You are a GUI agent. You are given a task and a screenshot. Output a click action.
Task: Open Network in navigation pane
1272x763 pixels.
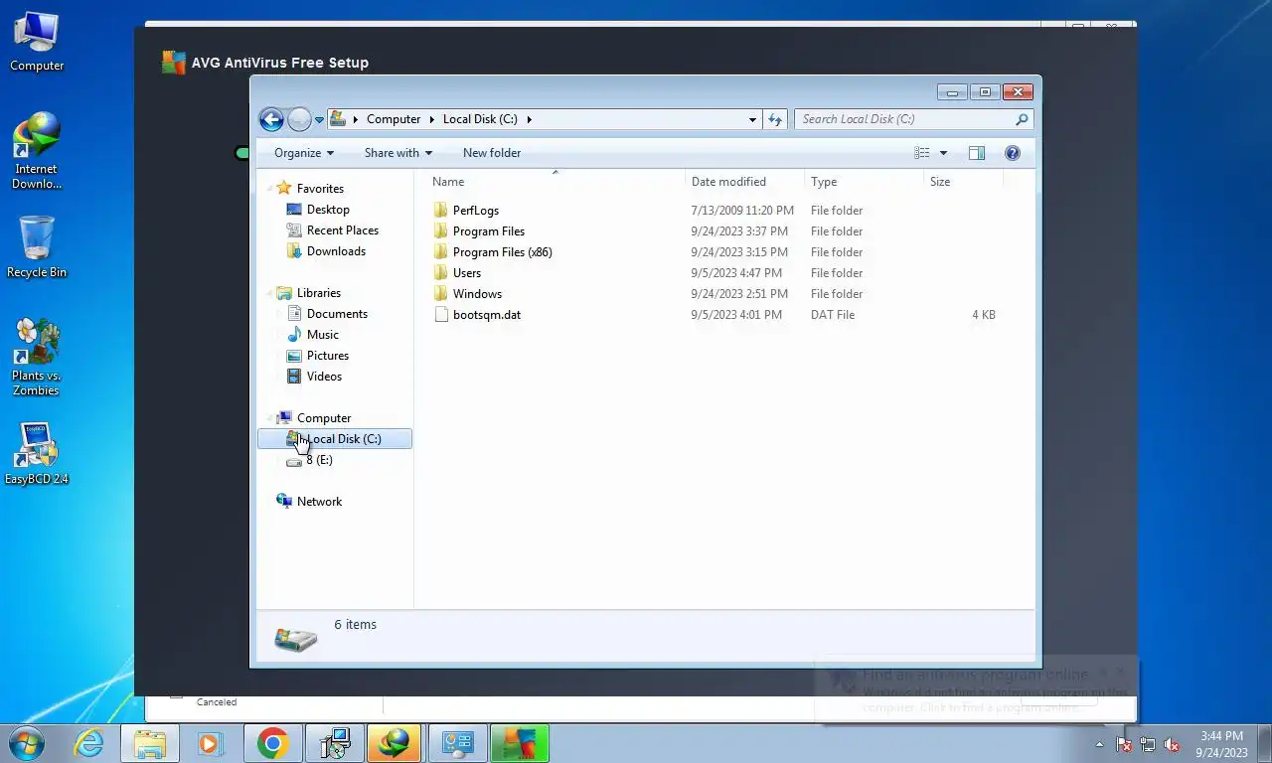[x=319, y=502]
